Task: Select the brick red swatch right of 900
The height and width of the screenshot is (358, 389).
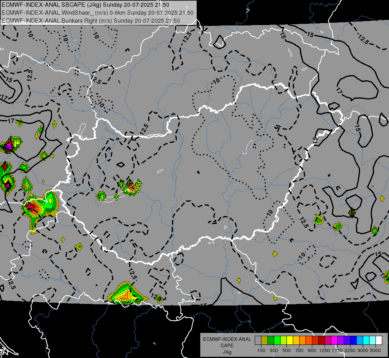Action: pos(315,340)
